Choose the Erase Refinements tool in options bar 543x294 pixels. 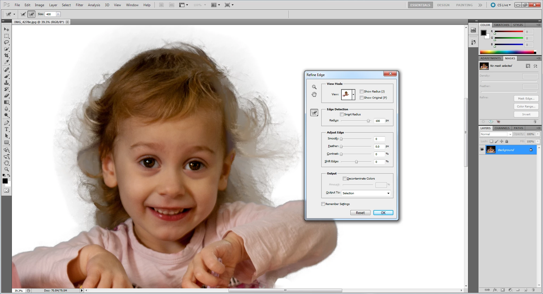(x=31, y=14)
